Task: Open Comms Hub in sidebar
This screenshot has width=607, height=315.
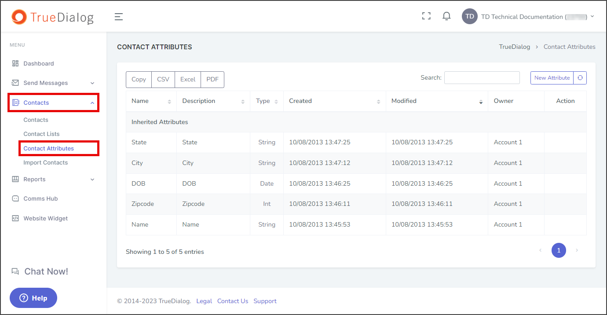Action: click(40, 198)
